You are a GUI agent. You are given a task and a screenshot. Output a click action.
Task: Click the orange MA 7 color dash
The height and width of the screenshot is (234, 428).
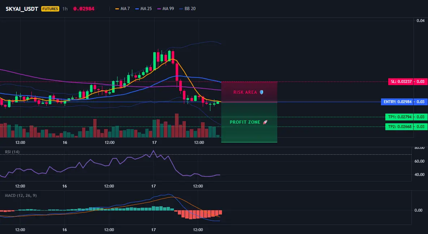click(x=117, y=9)
